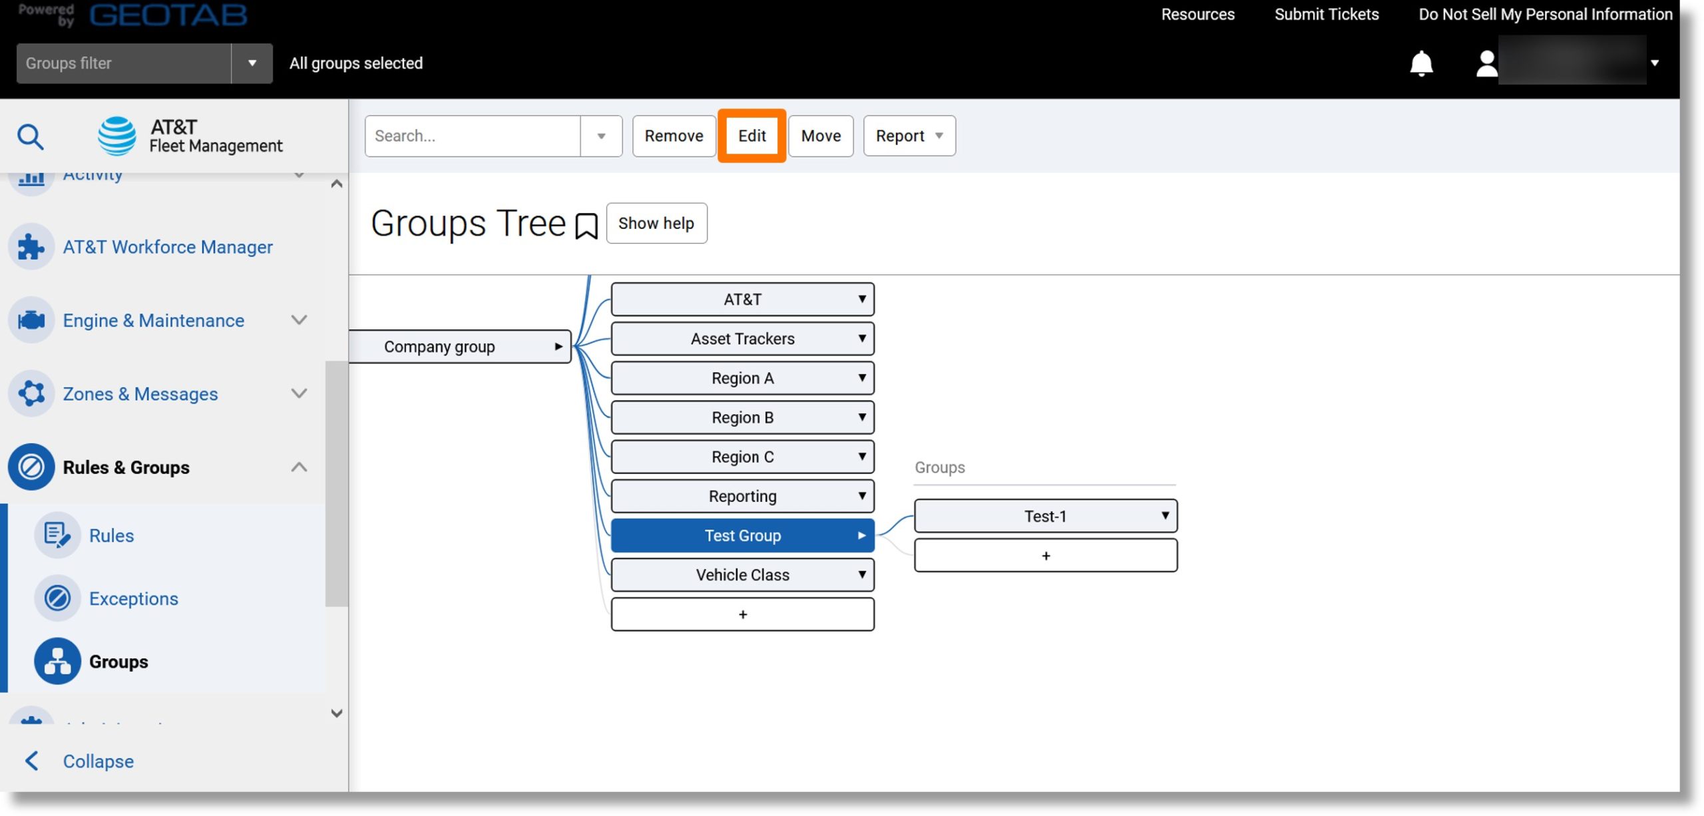Open the Exceptions menu item
Image resolution: width=1704 pixels, height=816 pixels.
click(x=134, y=598)
